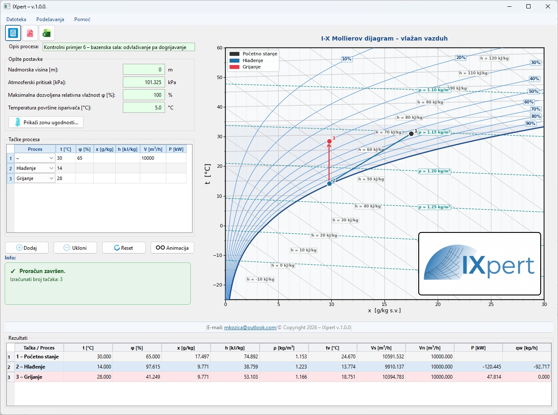558x415 pixels.
Task: Open the Pomoć menu
Action: 82,19
